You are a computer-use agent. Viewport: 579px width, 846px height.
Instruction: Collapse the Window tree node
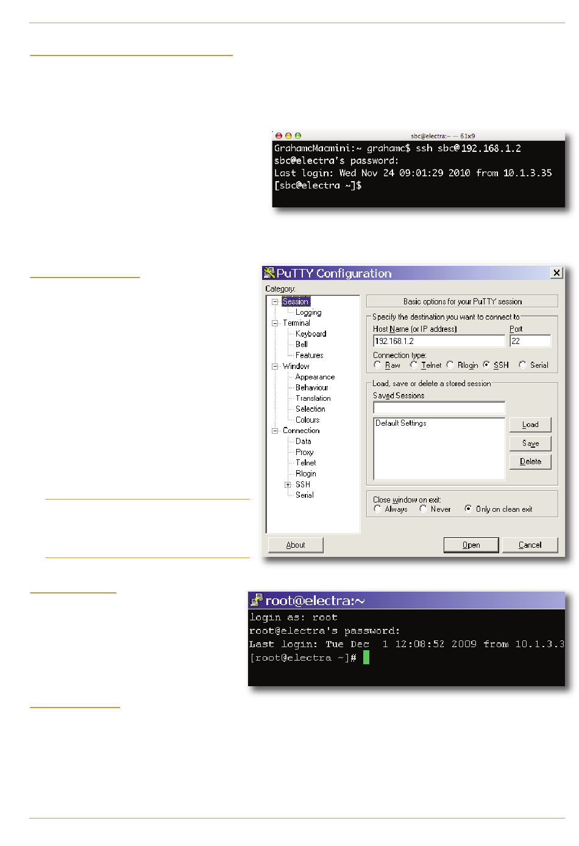click(275, 366)
